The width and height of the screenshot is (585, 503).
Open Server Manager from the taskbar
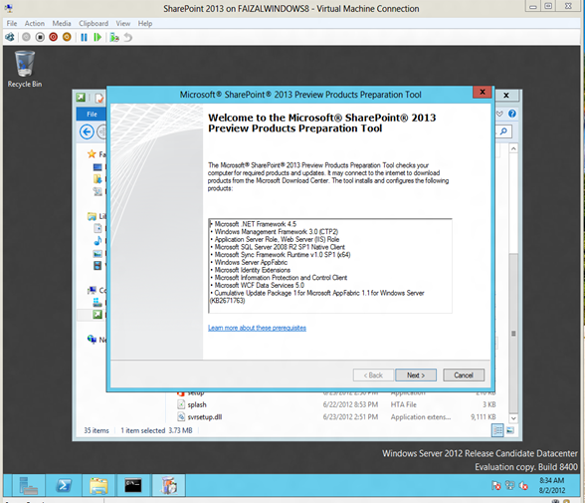28,485
